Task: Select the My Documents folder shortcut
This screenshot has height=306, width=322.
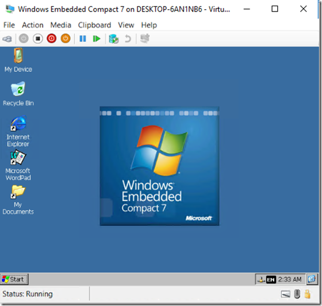Action: [18, 200]
